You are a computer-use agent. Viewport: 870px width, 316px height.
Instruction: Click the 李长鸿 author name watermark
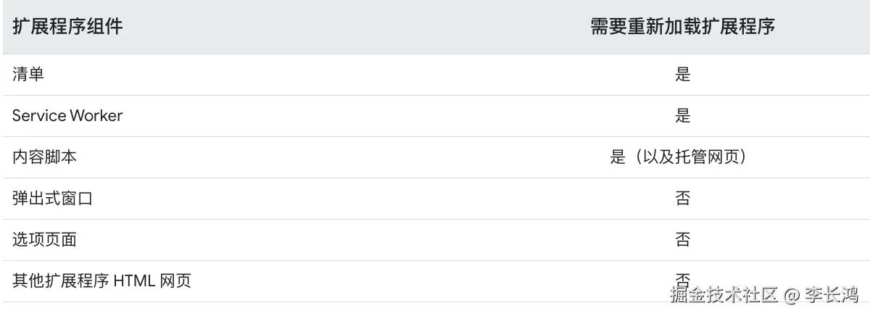coord(832,294)
